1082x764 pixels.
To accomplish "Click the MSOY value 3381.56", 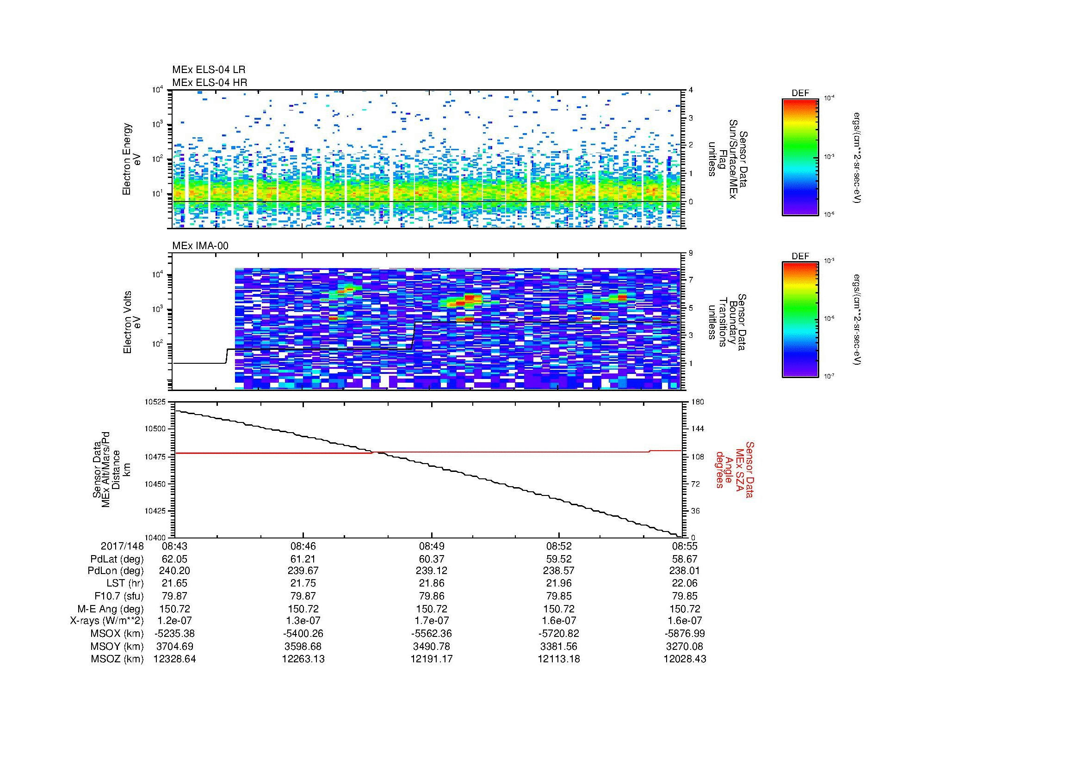I will pos(559,646).
